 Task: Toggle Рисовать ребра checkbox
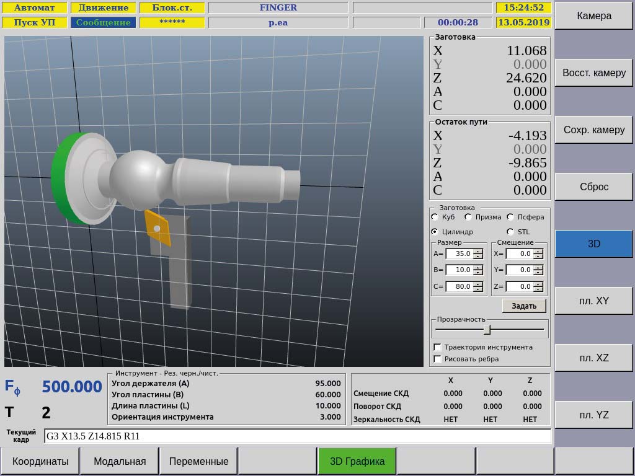[438, 359]
